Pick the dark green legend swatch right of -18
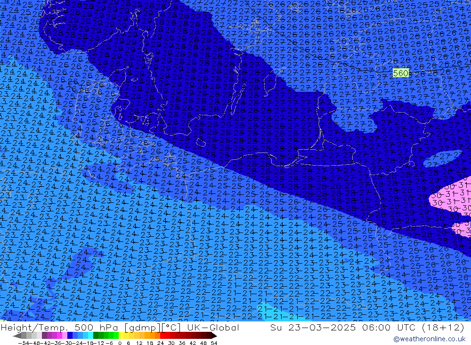 [x=96, y=336]
